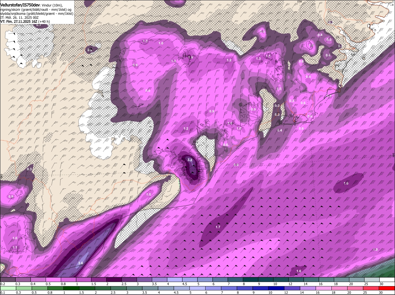Pick the red lower legend swatch between 25 and 30
The height and width of the screenshot is (295, 395).
(x=372, y=288)
